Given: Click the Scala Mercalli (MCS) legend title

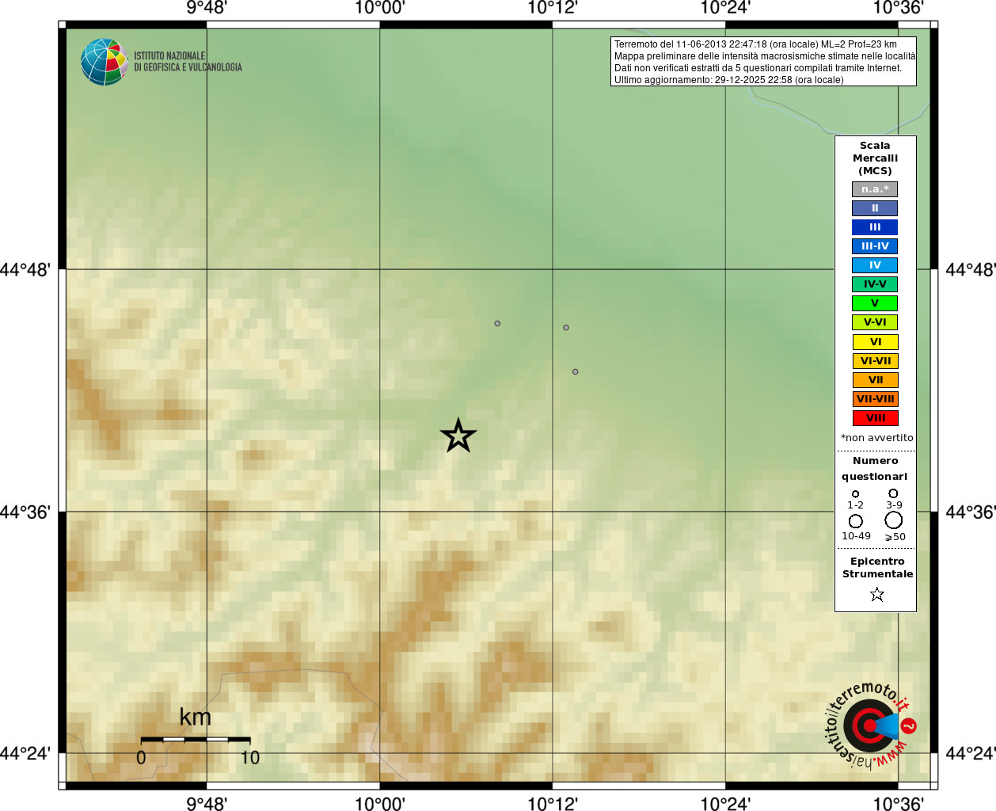Looking at the screenshot, I should point(875,158).
